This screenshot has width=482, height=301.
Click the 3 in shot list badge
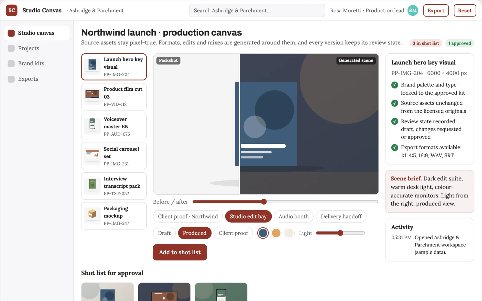[x=426, y=43]
